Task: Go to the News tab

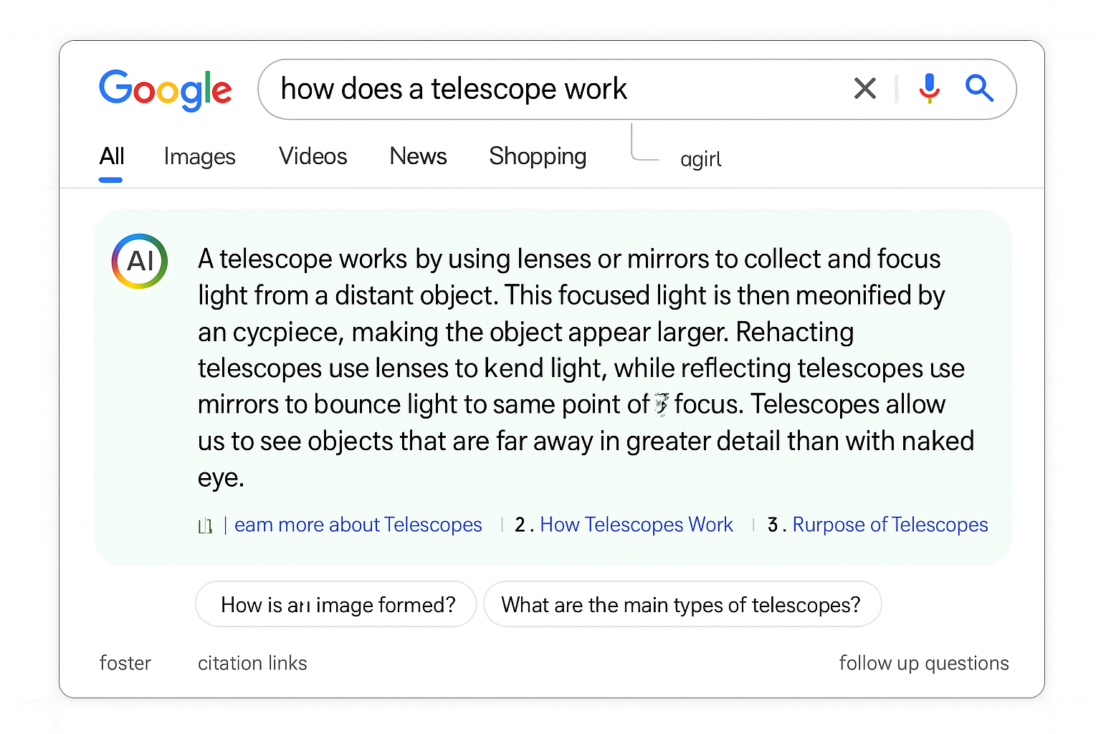Action: pyautogui.click(x=419, y=156)
